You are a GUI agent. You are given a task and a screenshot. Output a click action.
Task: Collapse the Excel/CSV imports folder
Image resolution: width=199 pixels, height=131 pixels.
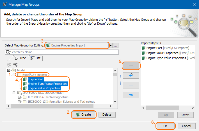tap(14, 75)
